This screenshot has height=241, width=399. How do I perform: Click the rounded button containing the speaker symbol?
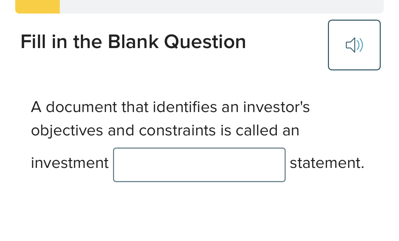[354, 45]
